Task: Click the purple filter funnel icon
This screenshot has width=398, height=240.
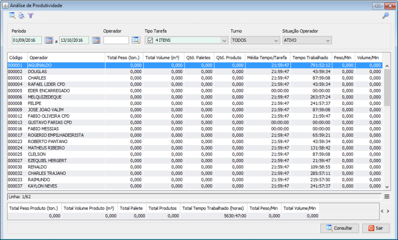Action: click(x=30, y=16)
